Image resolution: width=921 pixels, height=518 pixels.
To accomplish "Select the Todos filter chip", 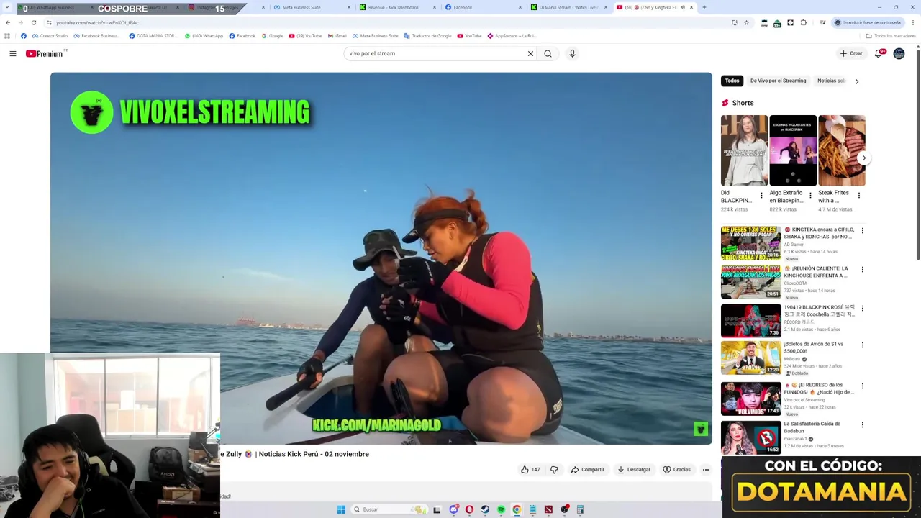I will click(x=732, y=81).
